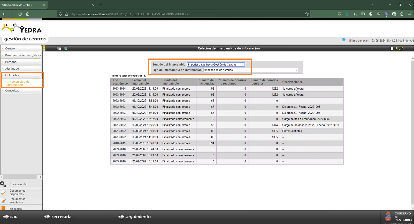Open the extensions puzzle-piece icon

coord(402,14)
